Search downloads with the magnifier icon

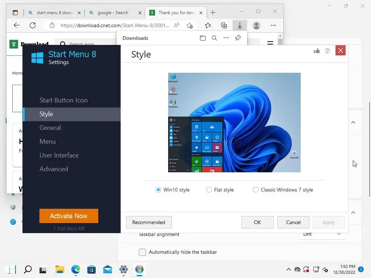point(214,38)
